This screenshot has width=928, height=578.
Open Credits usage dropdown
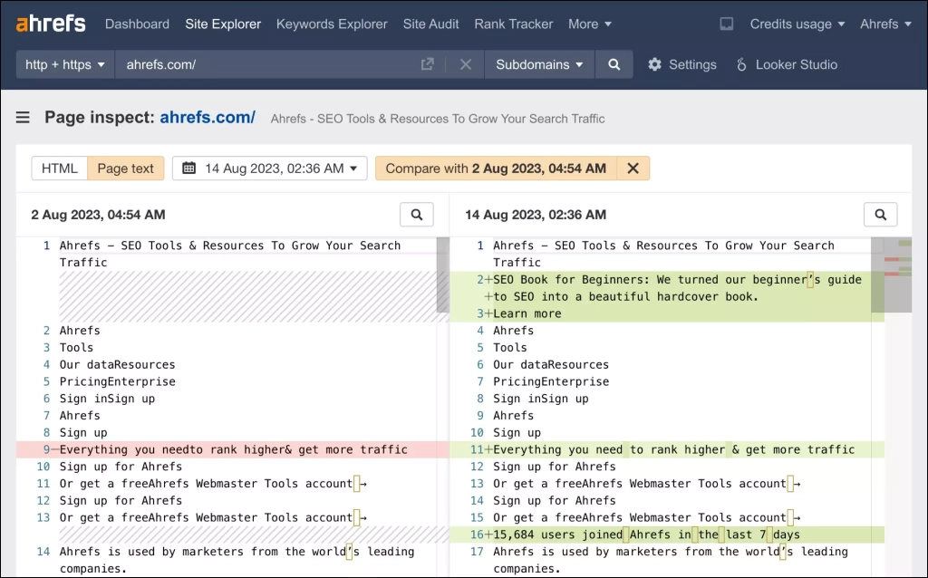point(797,24)
